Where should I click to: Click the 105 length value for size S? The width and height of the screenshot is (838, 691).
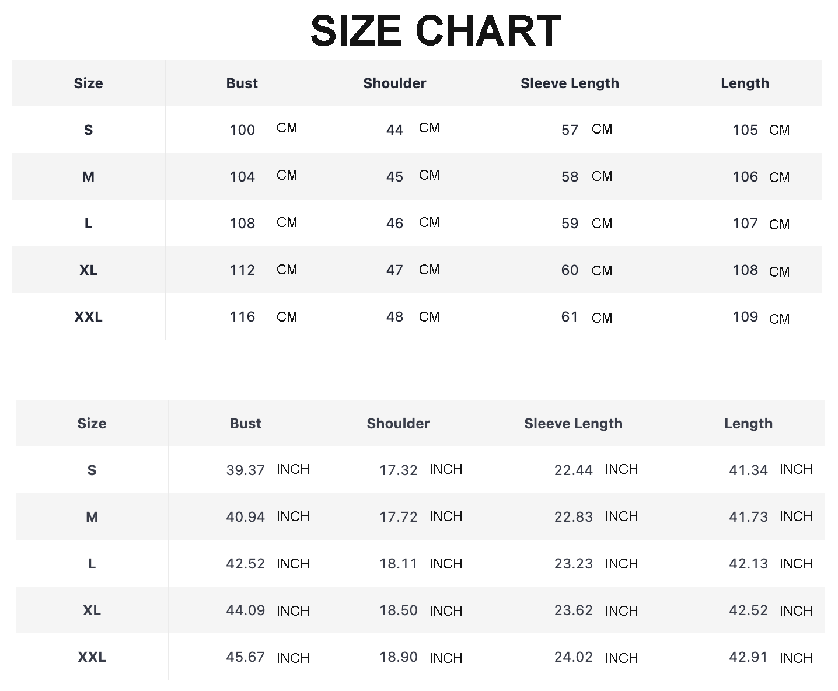click(x=745, y=130)
